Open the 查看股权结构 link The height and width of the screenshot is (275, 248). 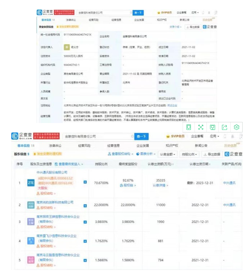pyautogui.click(x=120, y=154)
